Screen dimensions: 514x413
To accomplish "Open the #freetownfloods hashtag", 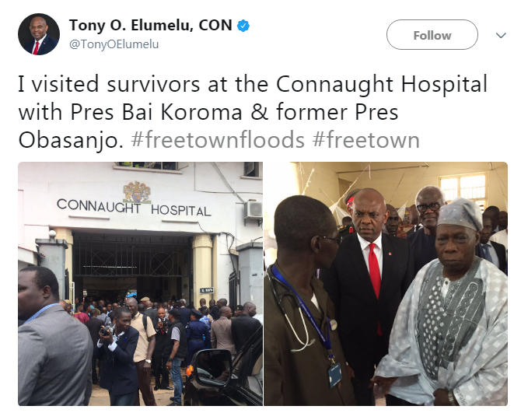I will click(218, 140).
